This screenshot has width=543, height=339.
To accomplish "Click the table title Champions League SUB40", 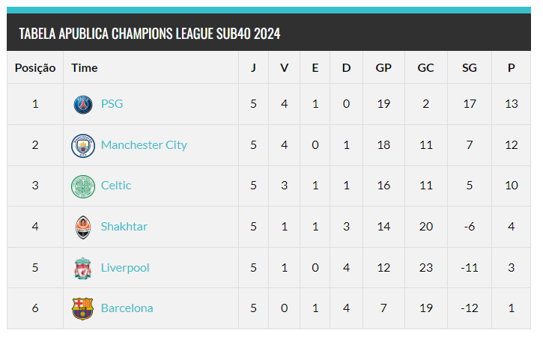I will click(150, 34).
